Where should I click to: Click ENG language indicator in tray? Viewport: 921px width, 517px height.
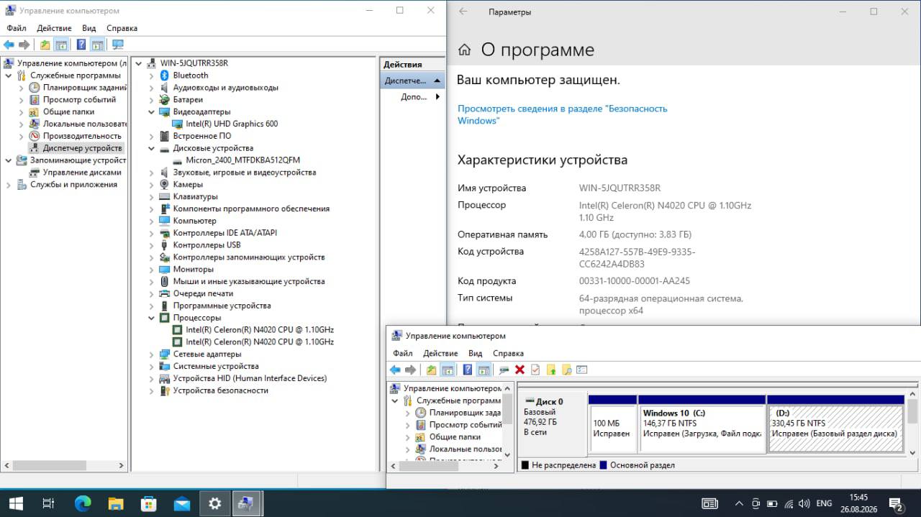824,503
